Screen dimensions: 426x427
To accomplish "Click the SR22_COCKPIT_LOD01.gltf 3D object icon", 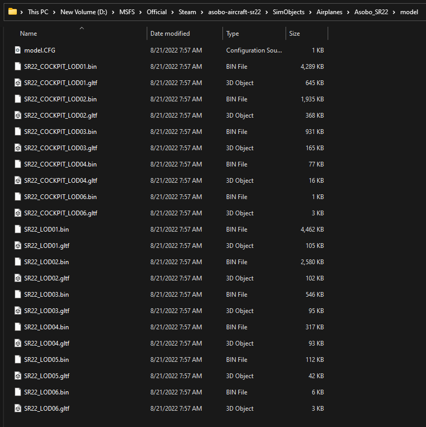I will pyautogui.click(x=17, y=83).
